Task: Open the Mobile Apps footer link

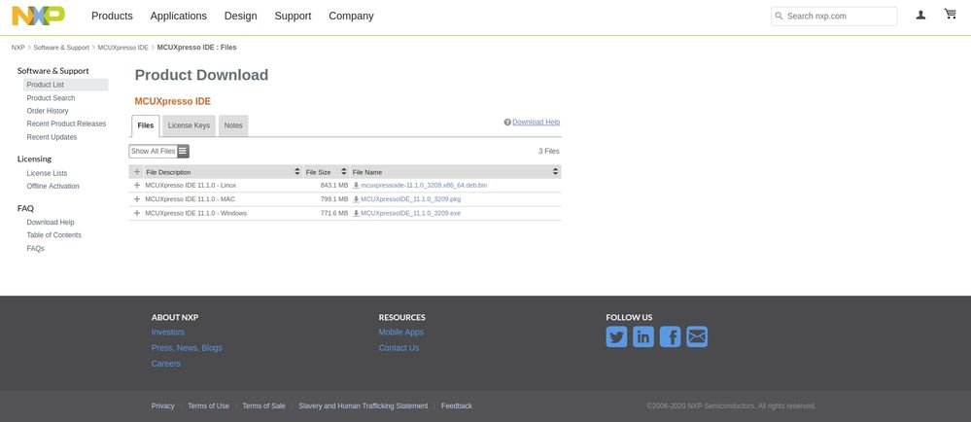Action: (401, 333)
